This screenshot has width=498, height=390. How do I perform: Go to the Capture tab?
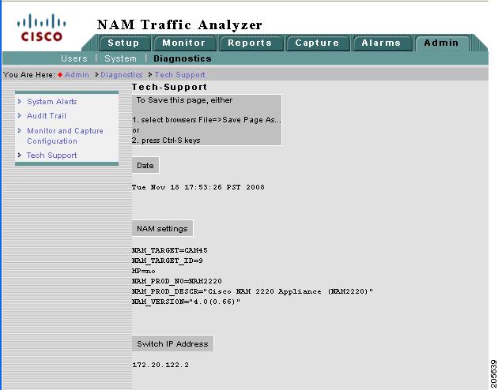click(317, 43)
